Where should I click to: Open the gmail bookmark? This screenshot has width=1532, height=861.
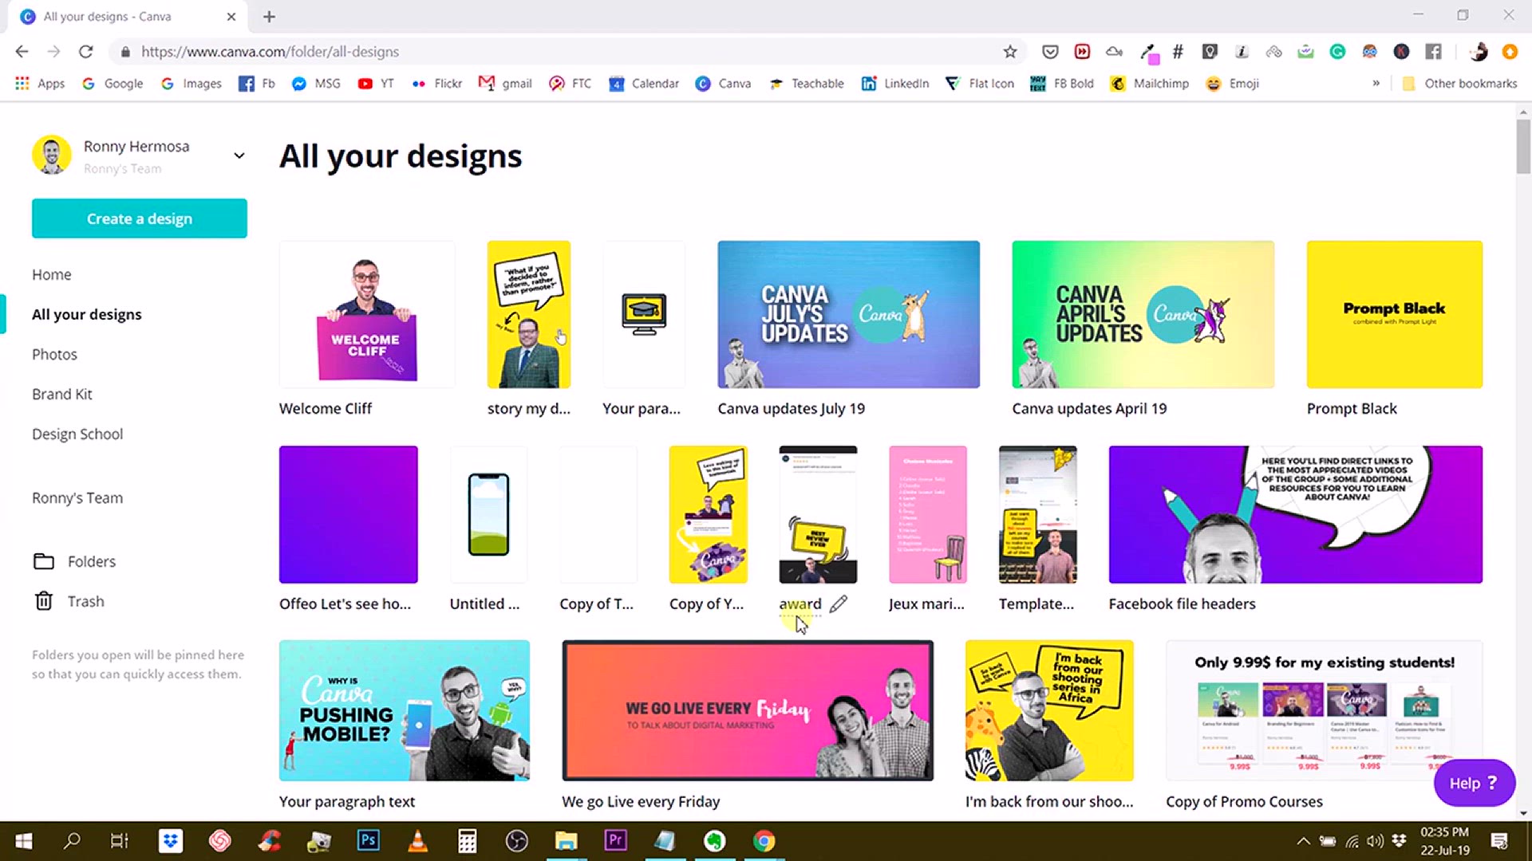click(505, 83)
